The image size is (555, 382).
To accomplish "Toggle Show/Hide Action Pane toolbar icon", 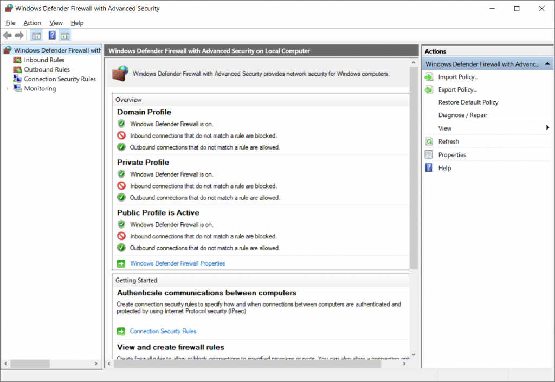I will pyautogui.click(x=65, y=35).
